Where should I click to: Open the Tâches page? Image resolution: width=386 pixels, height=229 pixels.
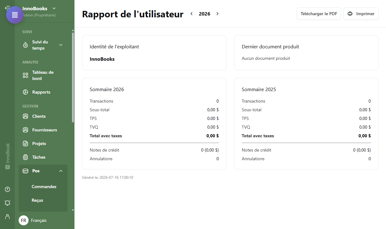(43, 157)
